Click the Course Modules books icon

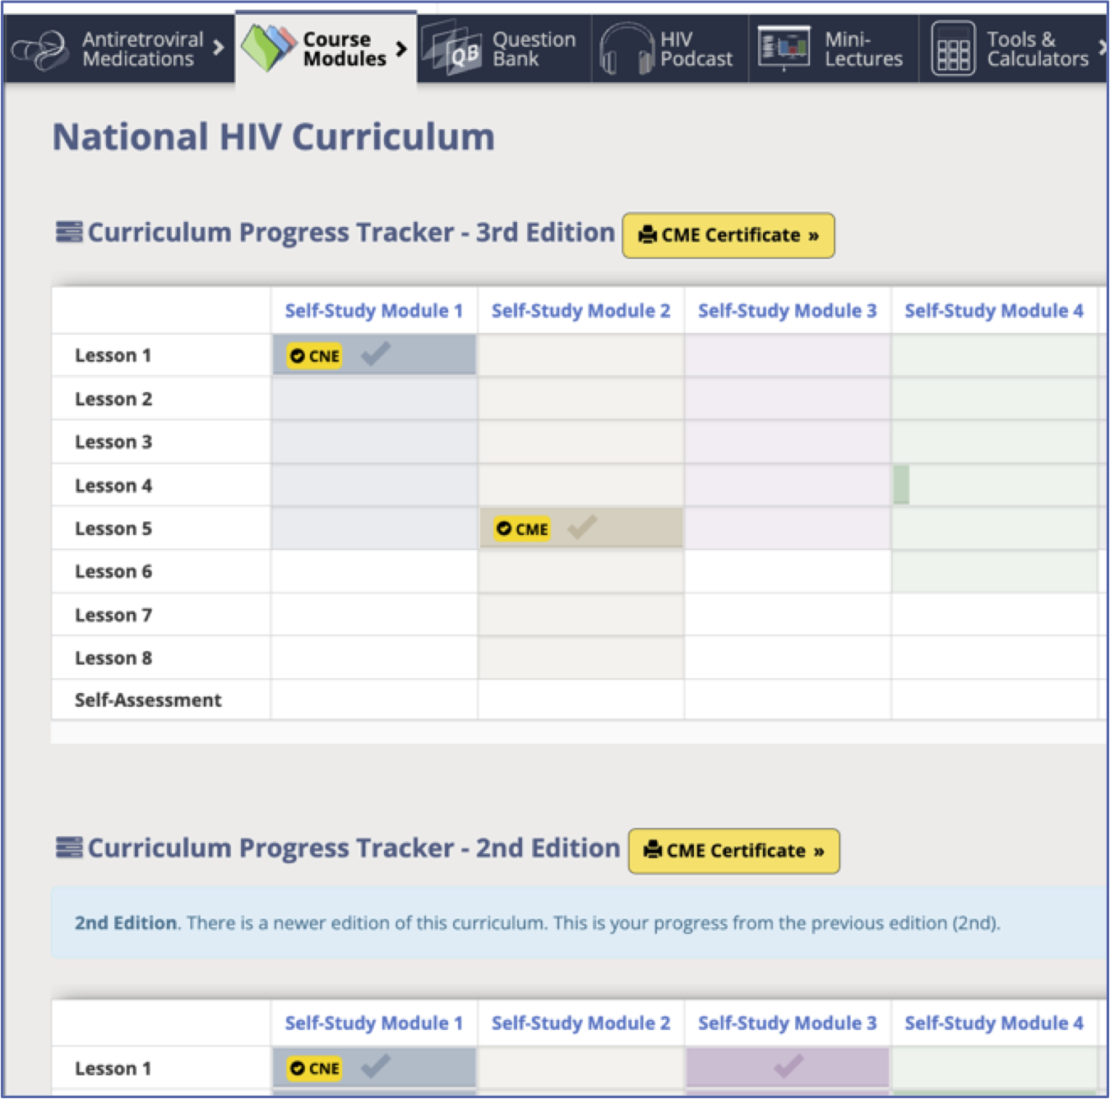[x=268, y=48]
